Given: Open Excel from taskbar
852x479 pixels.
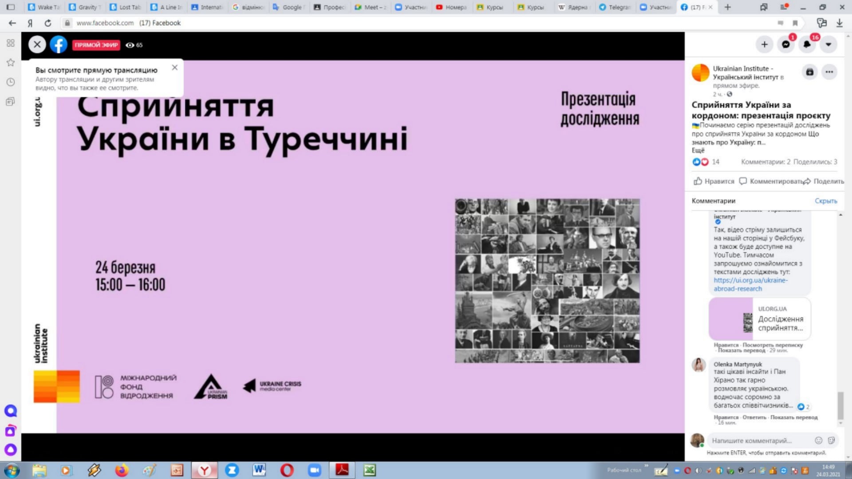Looking at the screenshot, I should tap(370, 470).
